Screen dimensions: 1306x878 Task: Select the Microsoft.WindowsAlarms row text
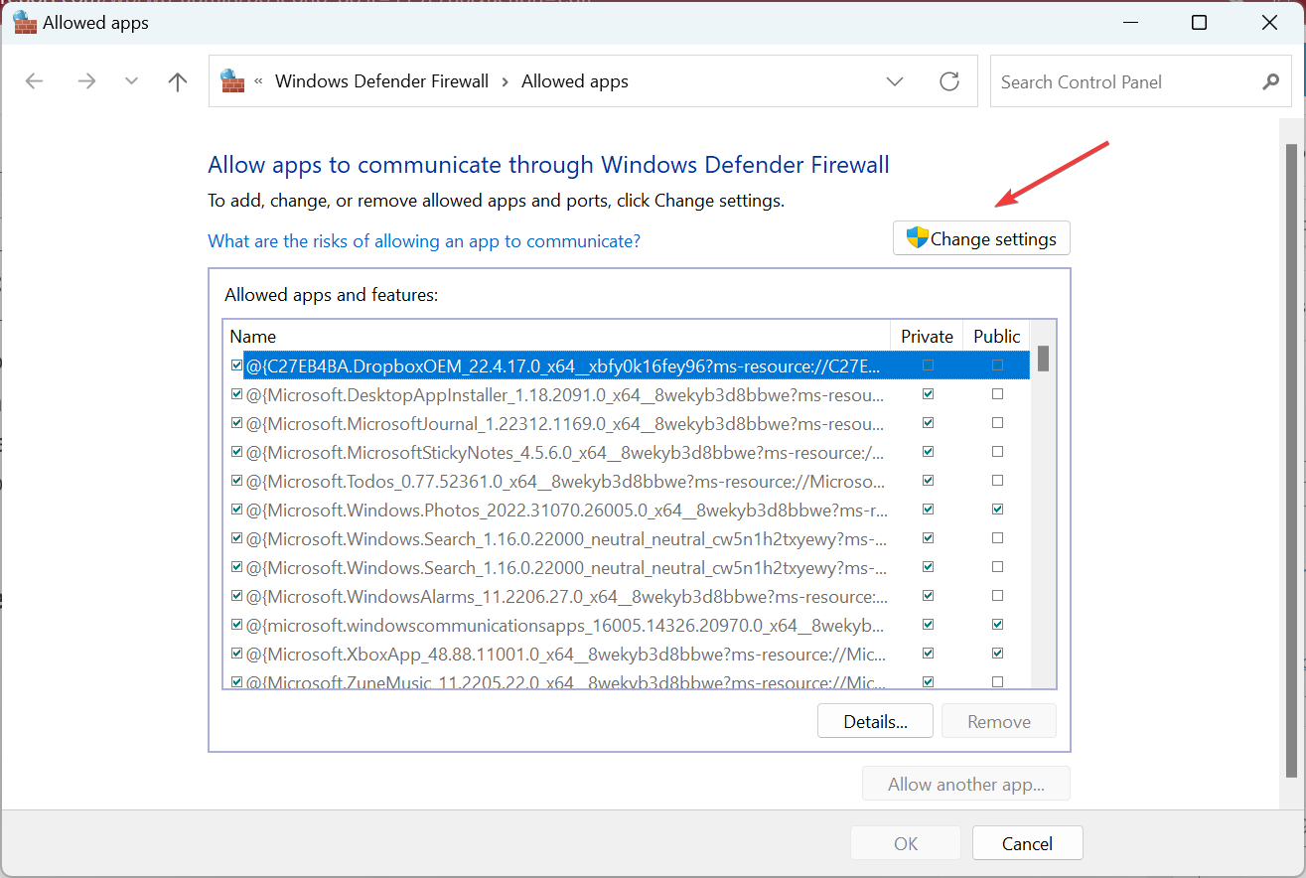click(567, 597)
